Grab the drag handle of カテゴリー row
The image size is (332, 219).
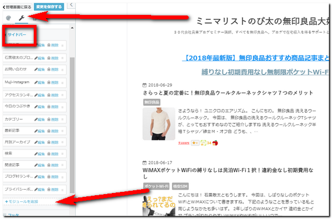click(63, 119)
